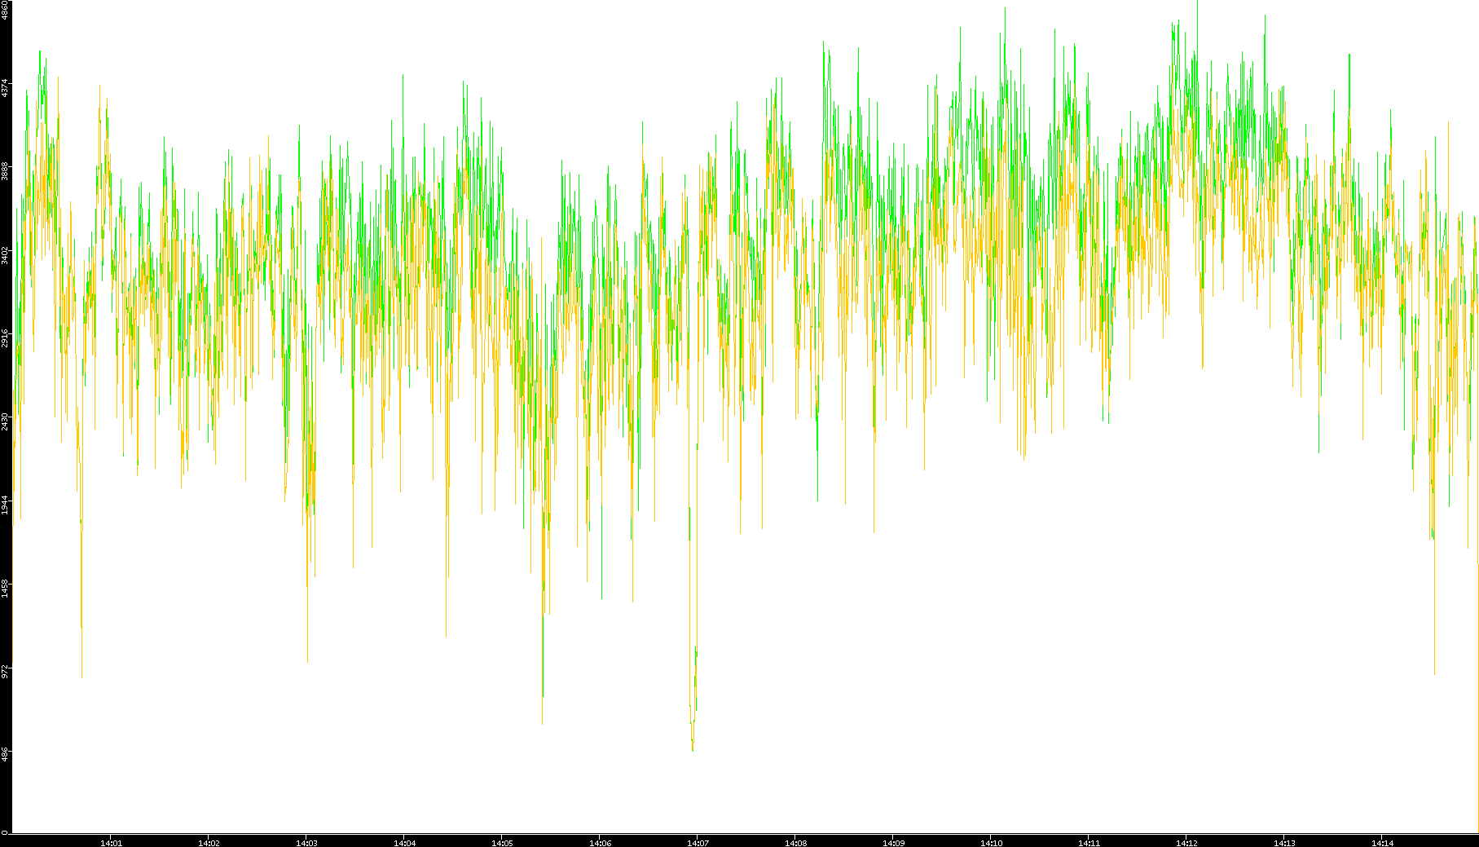Viewport: 1479px width, 847px height.
Task: Select the 14:10 time axis label
Action: pos(991,843)
